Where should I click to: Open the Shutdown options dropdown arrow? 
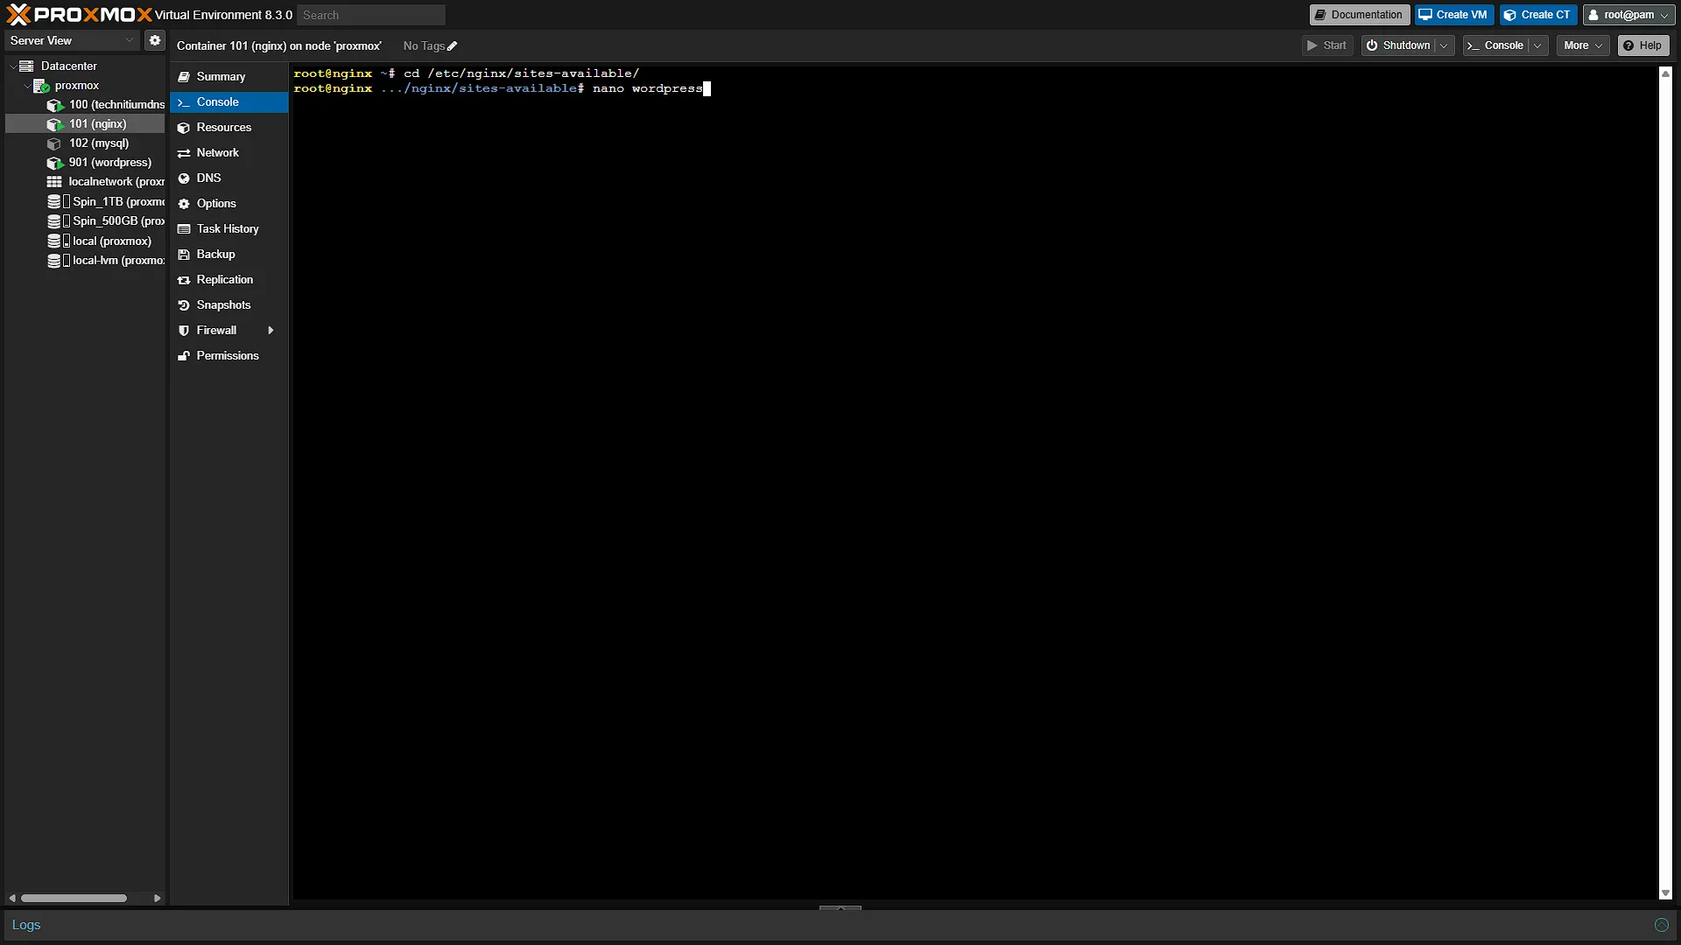pos(1444,45)
